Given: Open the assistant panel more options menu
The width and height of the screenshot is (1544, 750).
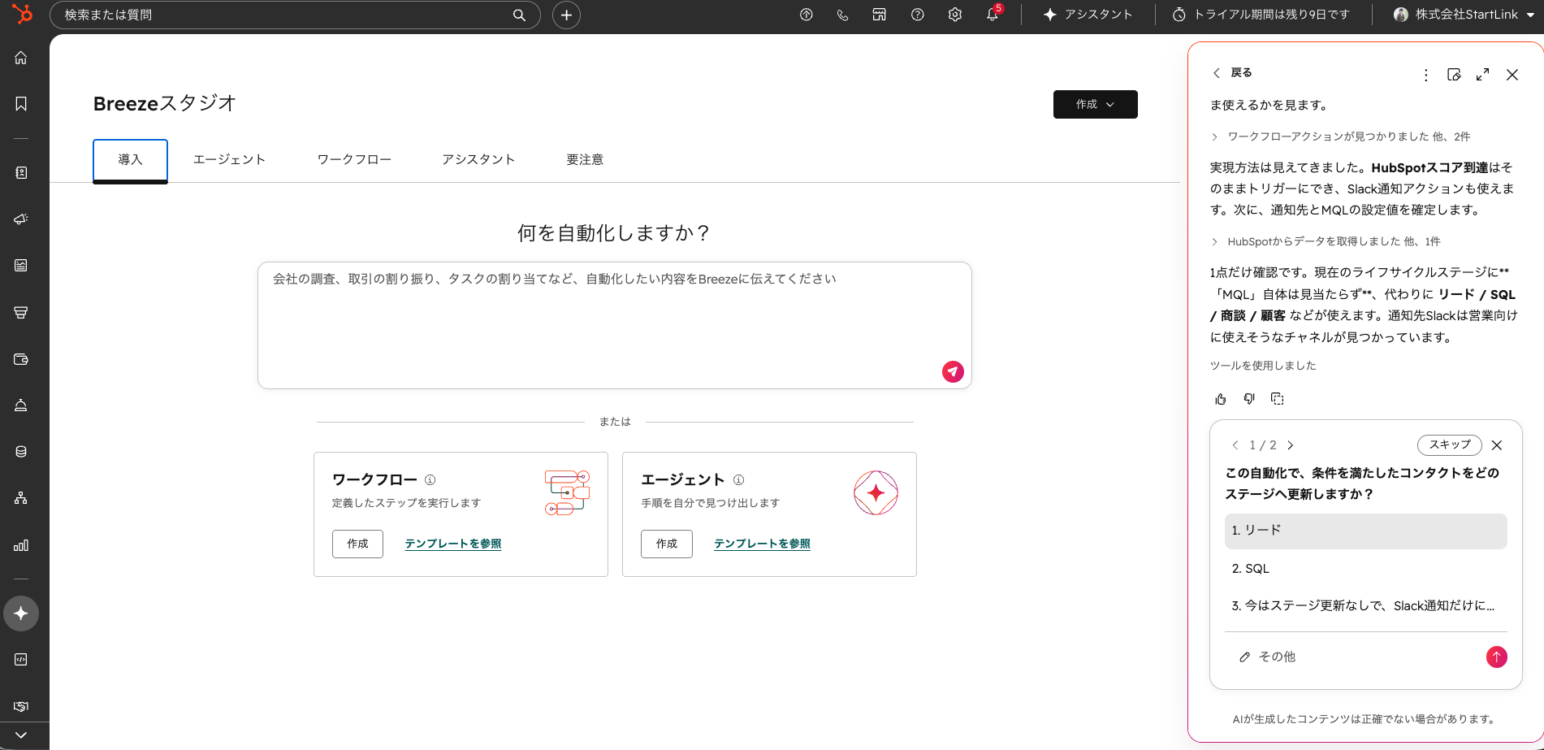Looking at the screenshot, I should tap(1426, 75).
